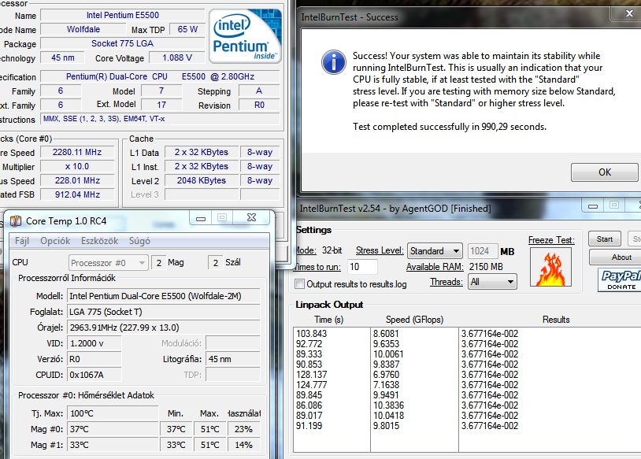Click the 228.01 MHz bus speed value
Viewport: 641px width, 459px height.
77,180
